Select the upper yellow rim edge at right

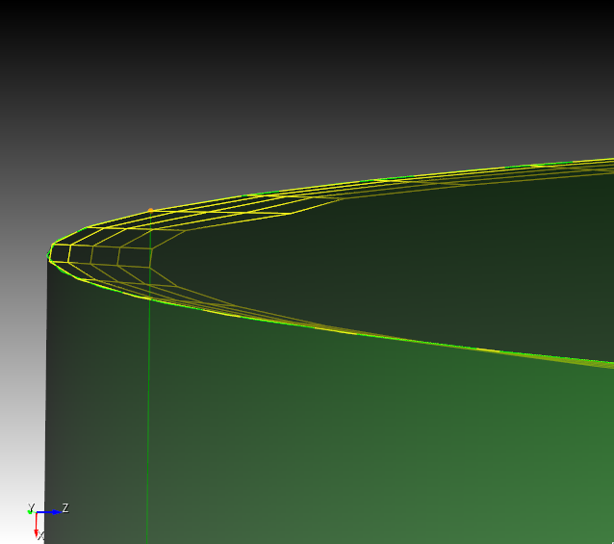[539, 164]
